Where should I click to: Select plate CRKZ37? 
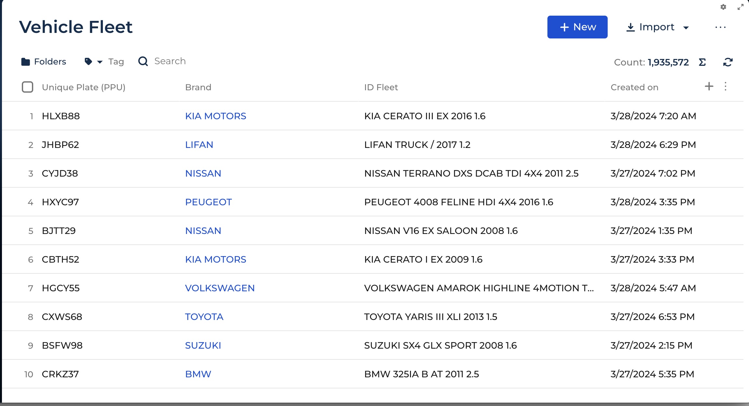[x=60, y=374]
